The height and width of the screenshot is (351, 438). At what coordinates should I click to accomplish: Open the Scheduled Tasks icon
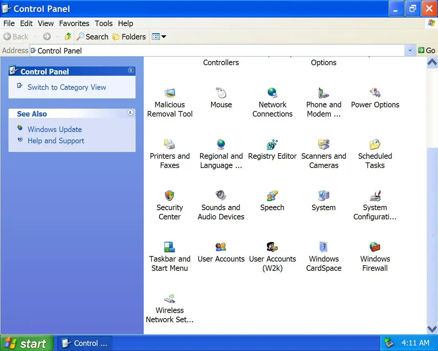click(375, 144)
